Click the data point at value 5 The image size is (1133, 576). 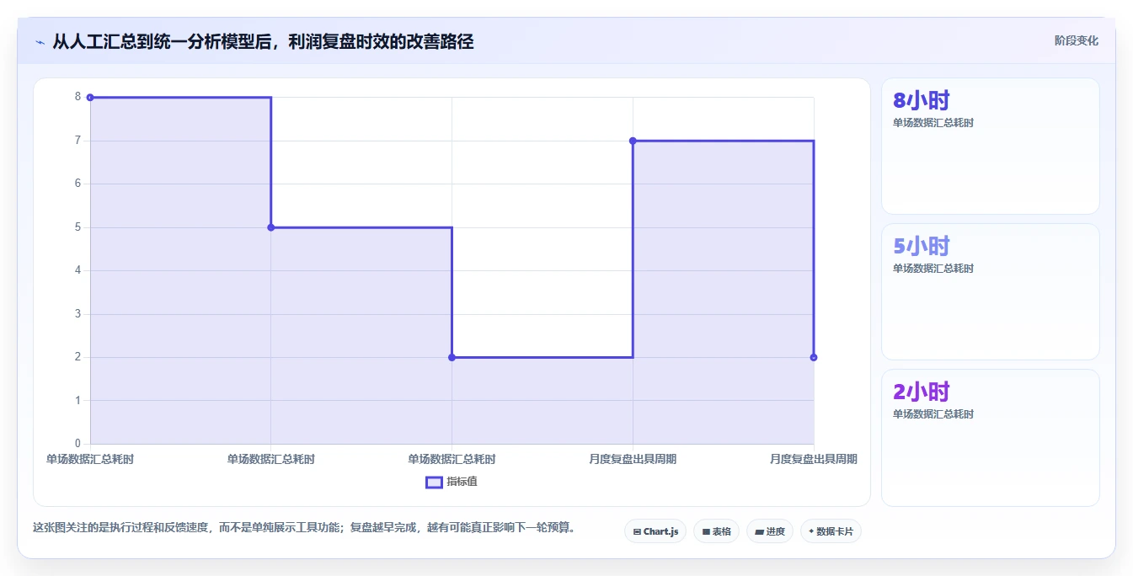click(x=271, y=227)
